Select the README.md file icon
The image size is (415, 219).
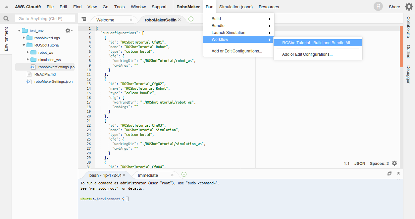pos(29,74)
